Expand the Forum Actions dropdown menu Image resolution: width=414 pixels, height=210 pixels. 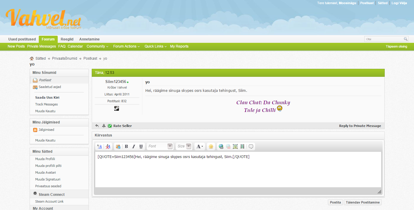point(126,46)
